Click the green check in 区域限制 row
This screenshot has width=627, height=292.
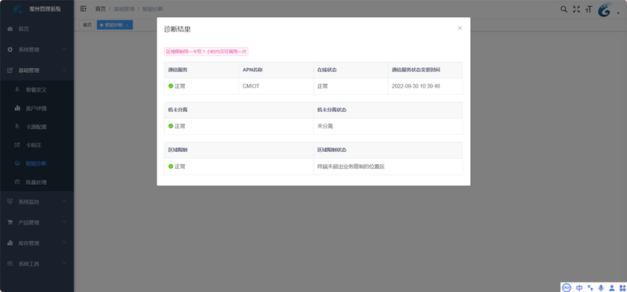coord(171,166)
